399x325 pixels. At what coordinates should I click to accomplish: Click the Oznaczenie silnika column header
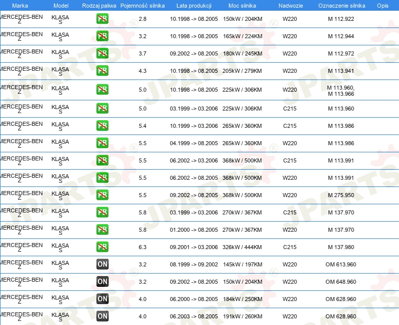click(342, 6)
